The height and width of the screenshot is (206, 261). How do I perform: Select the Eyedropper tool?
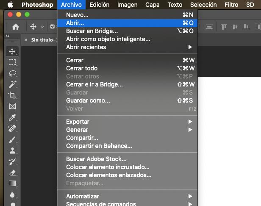(x=12, y=117)
